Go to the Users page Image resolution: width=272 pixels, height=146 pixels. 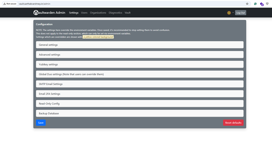click(84, 13)
